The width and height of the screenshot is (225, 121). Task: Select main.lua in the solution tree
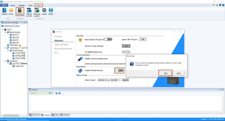click(x=19, y=66)
